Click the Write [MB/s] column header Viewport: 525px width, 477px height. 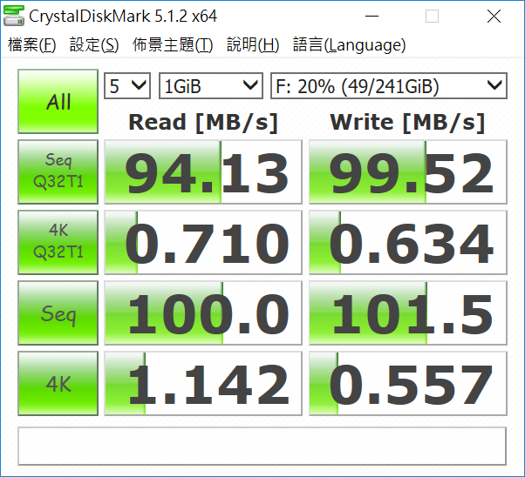407,123
